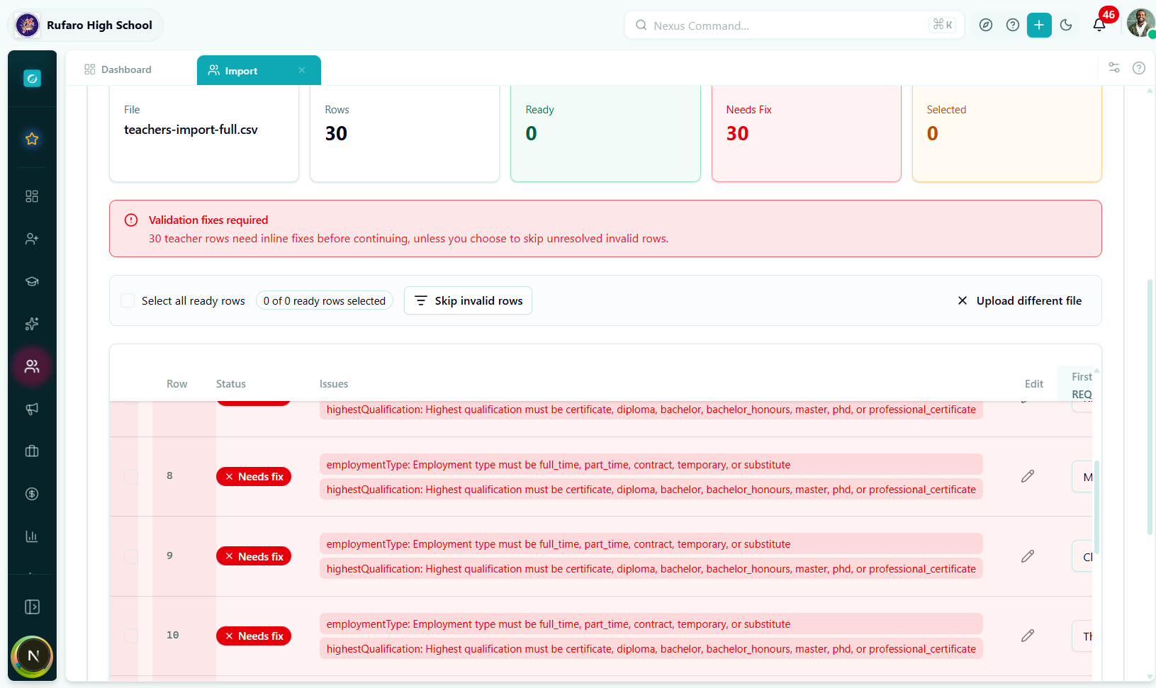Screen dimensions: 1156x688
Task: Open dashboard grid icon in sidebar
Action: pos(32,196)
